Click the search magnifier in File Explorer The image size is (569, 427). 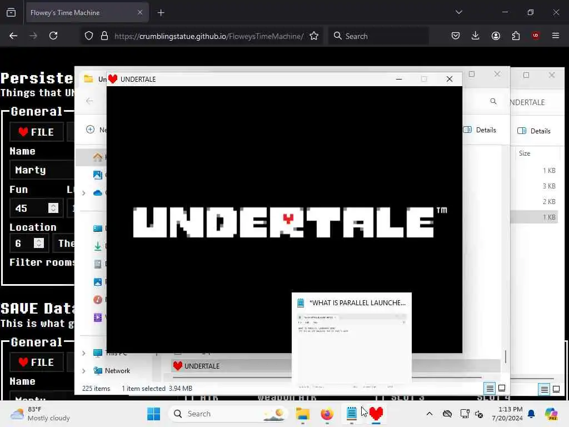coord(493,101)
